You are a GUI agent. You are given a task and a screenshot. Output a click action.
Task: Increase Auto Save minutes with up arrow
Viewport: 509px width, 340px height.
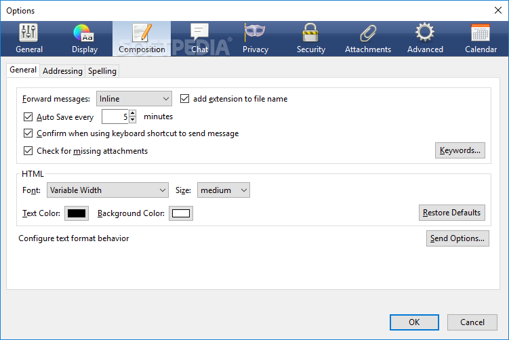tap(132, 113)
